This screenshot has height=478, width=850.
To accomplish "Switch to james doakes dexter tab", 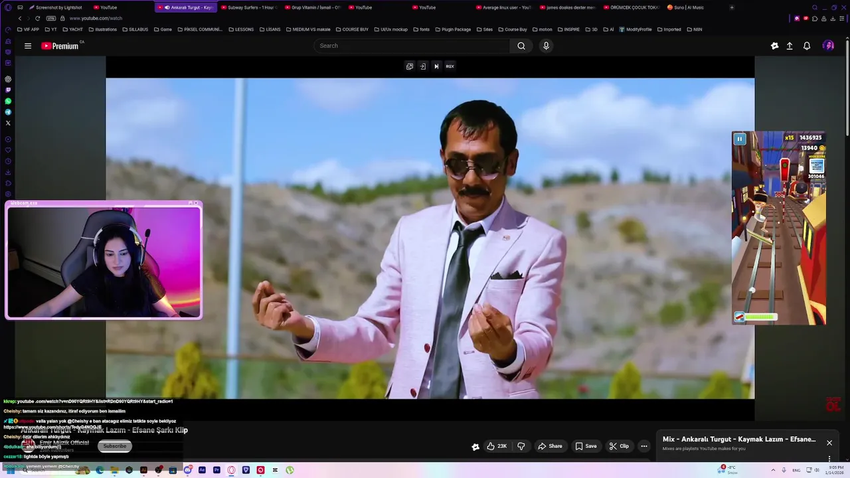I will 567,7.
